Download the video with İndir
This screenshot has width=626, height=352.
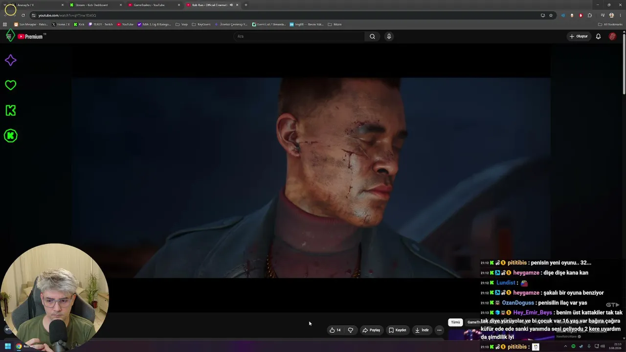point(422,330)
